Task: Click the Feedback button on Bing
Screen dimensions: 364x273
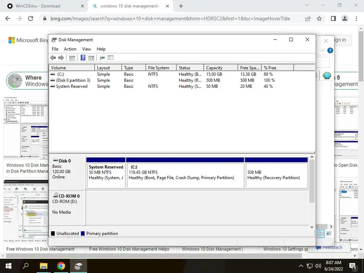Action: pos(329,247)
